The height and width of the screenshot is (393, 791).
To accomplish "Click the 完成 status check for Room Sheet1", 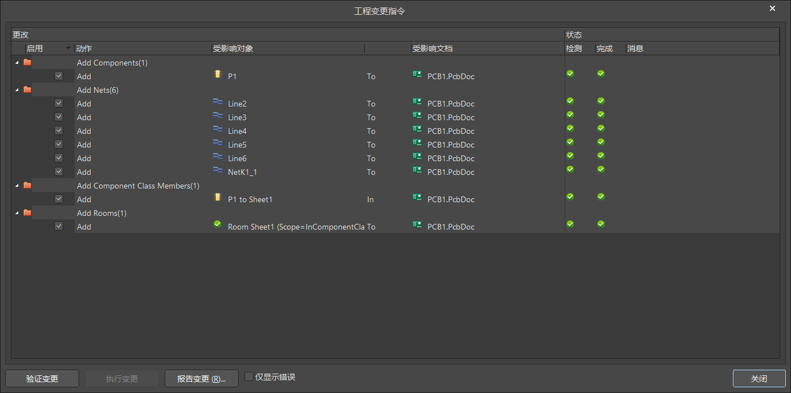I will coord(601,223).
